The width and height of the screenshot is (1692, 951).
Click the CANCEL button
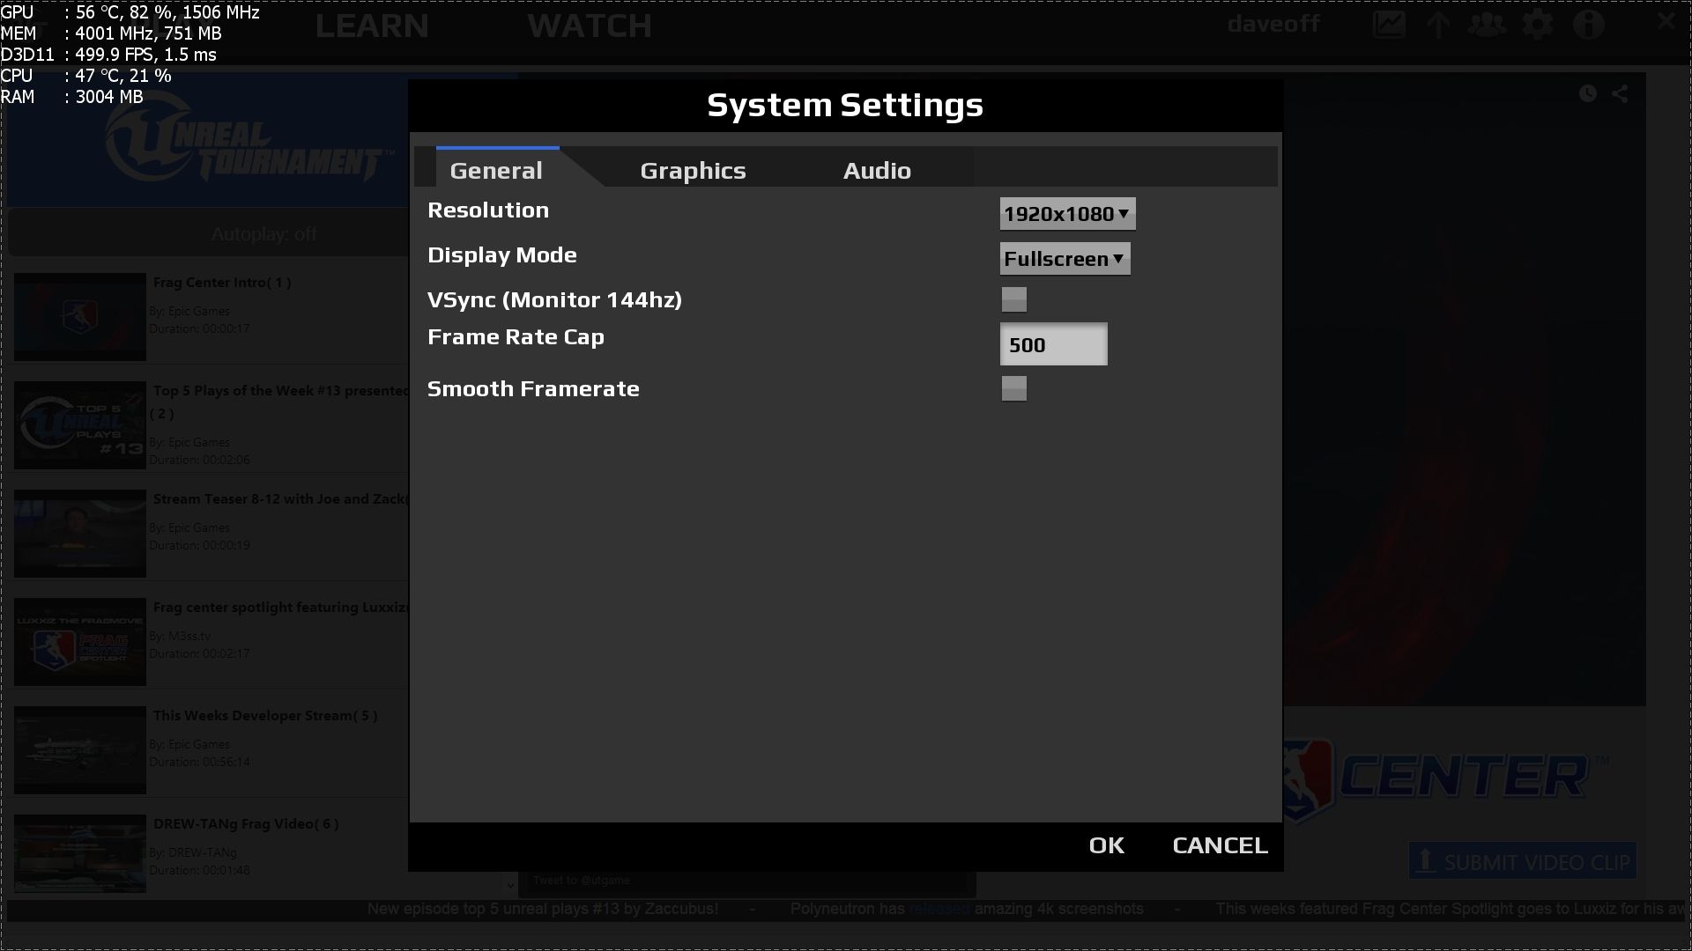(1220, 845)
